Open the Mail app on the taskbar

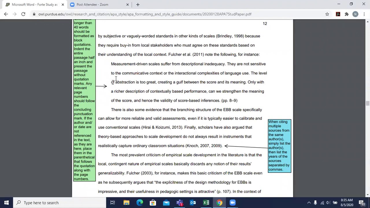click(x=166, y=203)
